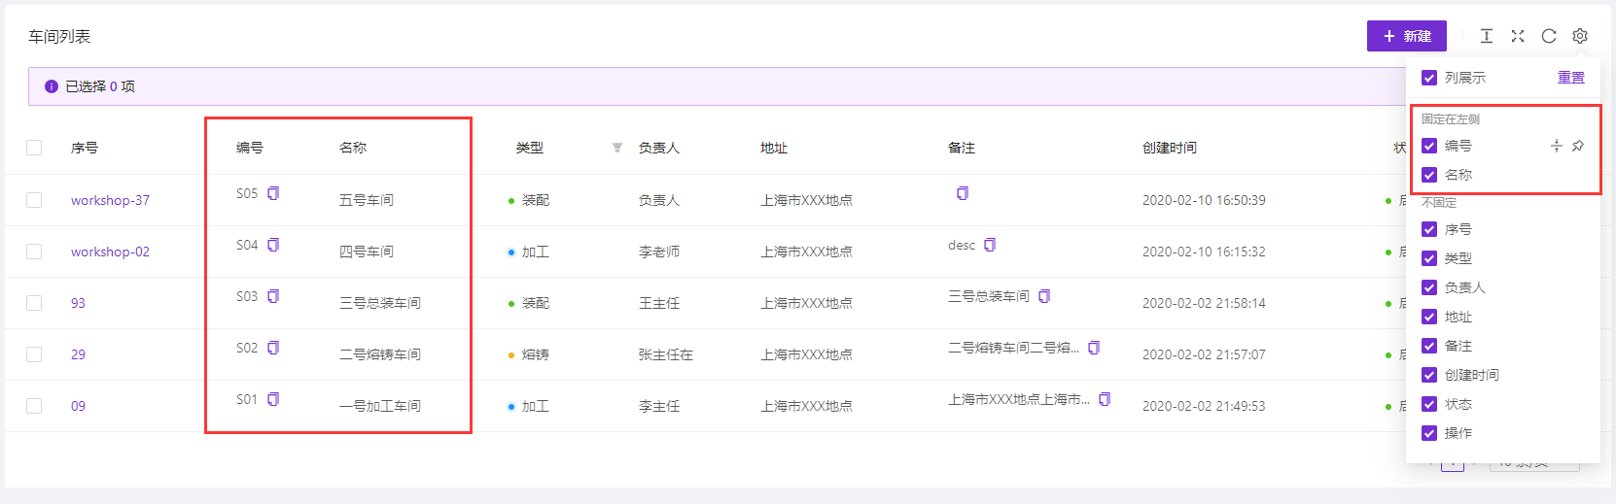
Task: Uncheck 负责人 in column settings
Action: pyautogui.click(x=1429, y=287)
